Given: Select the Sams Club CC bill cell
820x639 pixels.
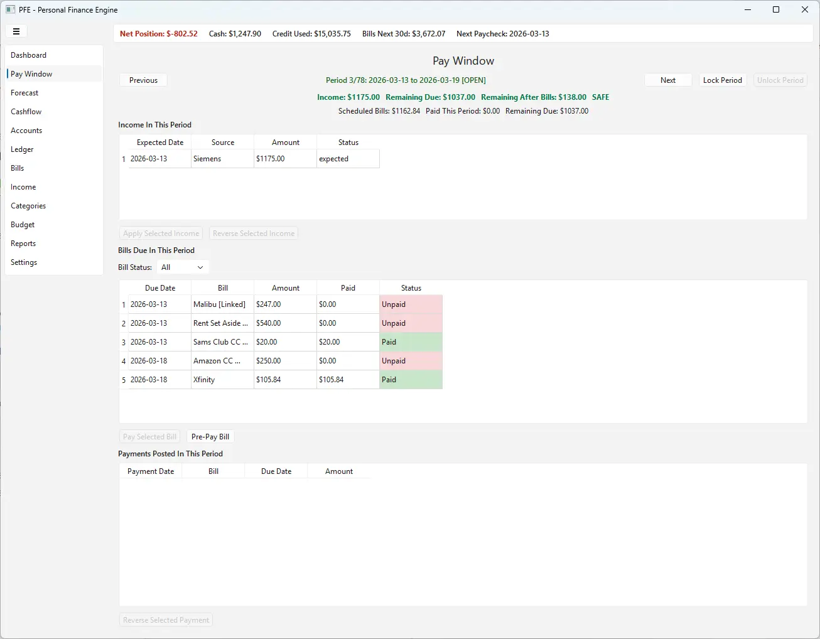Looking at the screenshot, I should click(223, 342).
